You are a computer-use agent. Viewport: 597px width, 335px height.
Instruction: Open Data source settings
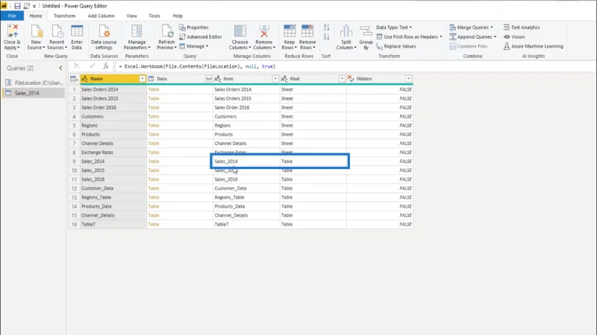(x=104, y=36)
